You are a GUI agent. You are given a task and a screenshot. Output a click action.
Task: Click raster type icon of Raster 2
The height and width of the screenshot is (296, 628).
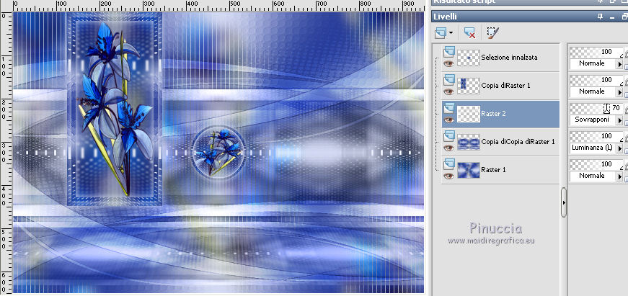[449, 107]
